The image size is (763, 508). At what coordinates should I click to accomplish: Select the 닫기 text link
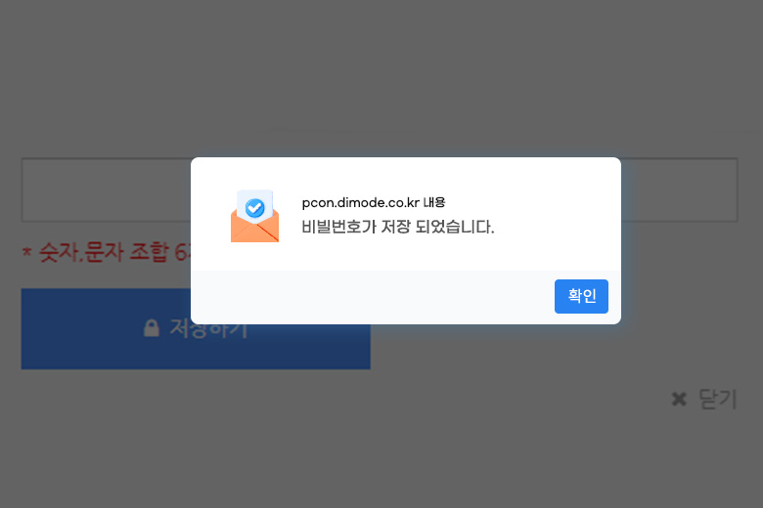pos(718,400)
